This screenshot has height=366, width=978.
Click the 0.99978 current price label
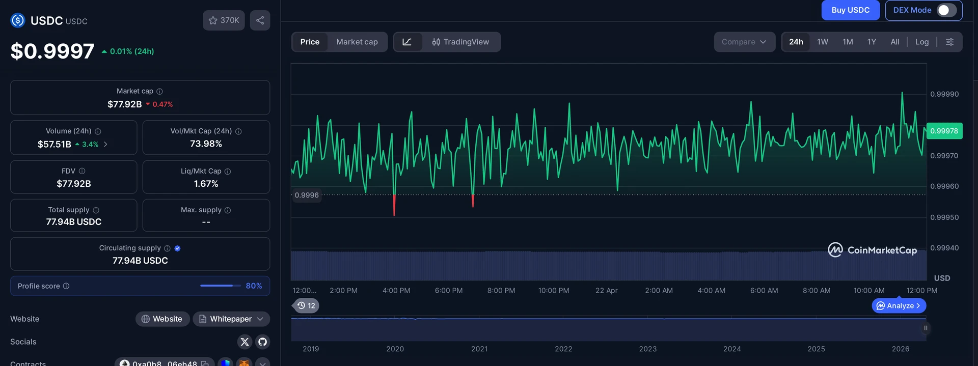click(944, 131)
